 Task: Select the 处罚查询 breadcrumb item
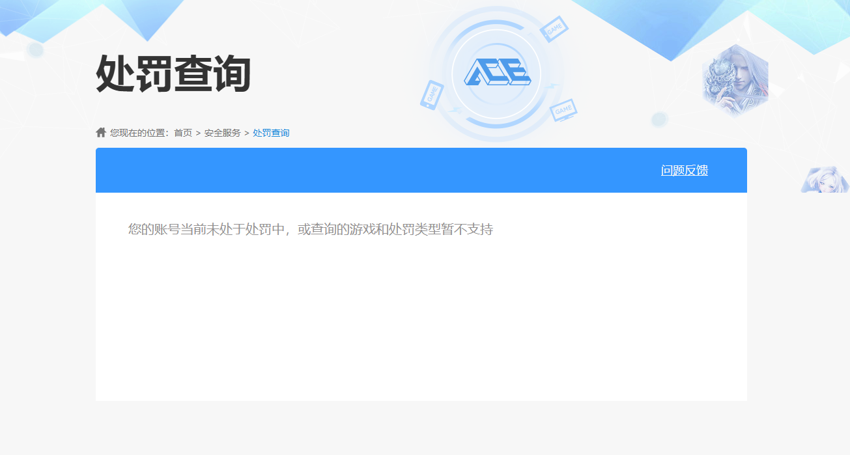point(271,133)
